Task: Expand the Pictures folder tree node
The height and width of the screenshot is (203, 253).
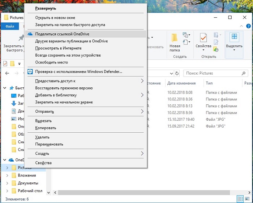Action: pos(7,168)
